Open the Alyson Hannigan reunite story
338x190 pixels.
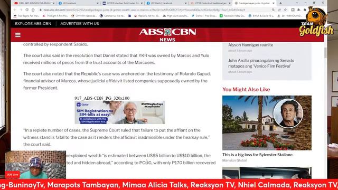tap(250, 45)
